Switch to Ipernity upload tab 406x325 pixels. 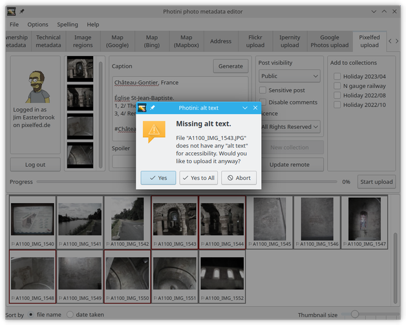pyautogui.click(x=290, y=41)
